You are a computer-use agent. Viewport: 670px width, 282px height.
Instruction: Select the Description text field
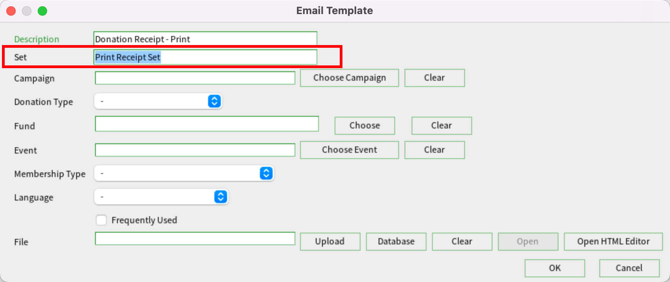[x=205, y=38]
